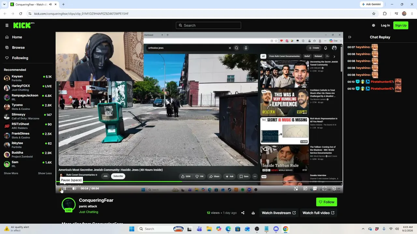The height and width of the screenshot is (234, 417).
Task: Click the Sign Up button
Action: (401, 25)
